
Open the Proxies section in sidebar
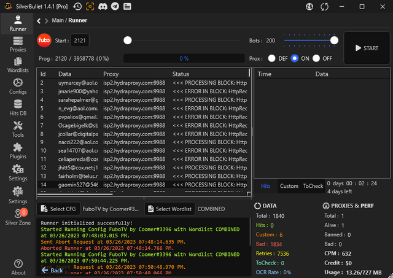point(18,44)
